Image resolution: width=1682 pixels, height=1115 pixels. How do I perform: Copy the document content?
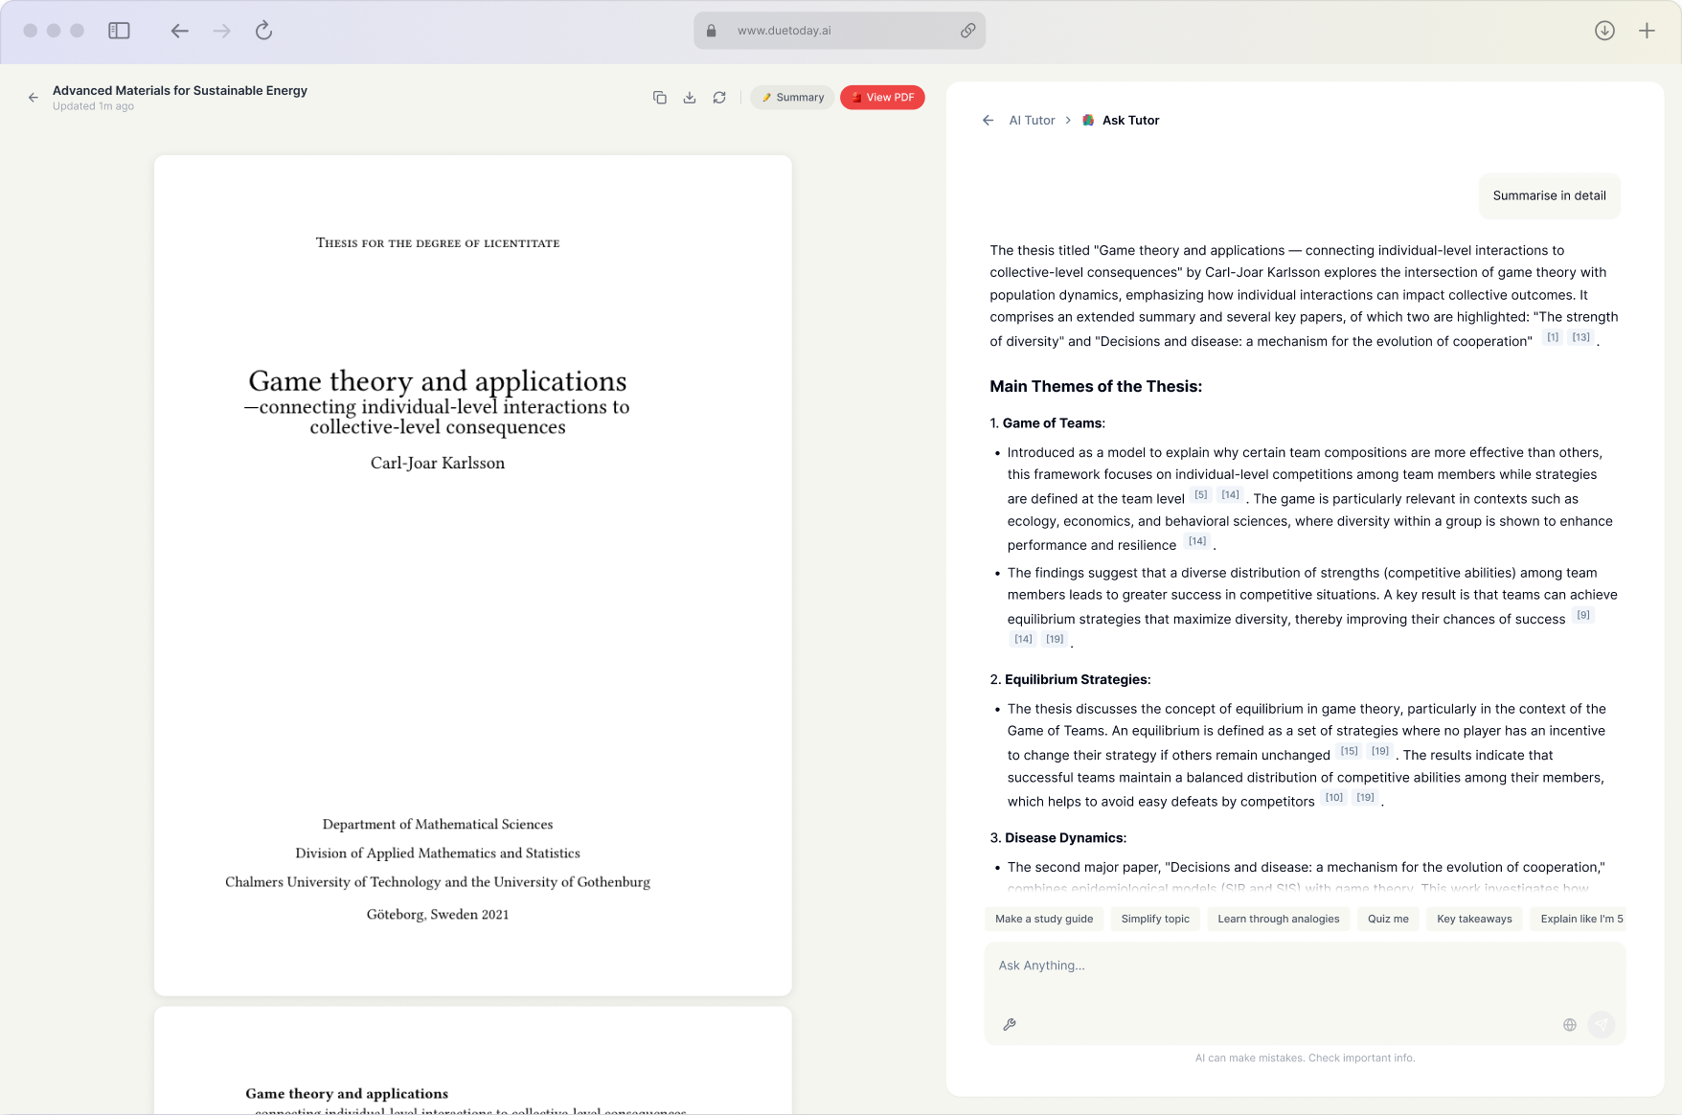pyautogui.click(x=659, y=97)
